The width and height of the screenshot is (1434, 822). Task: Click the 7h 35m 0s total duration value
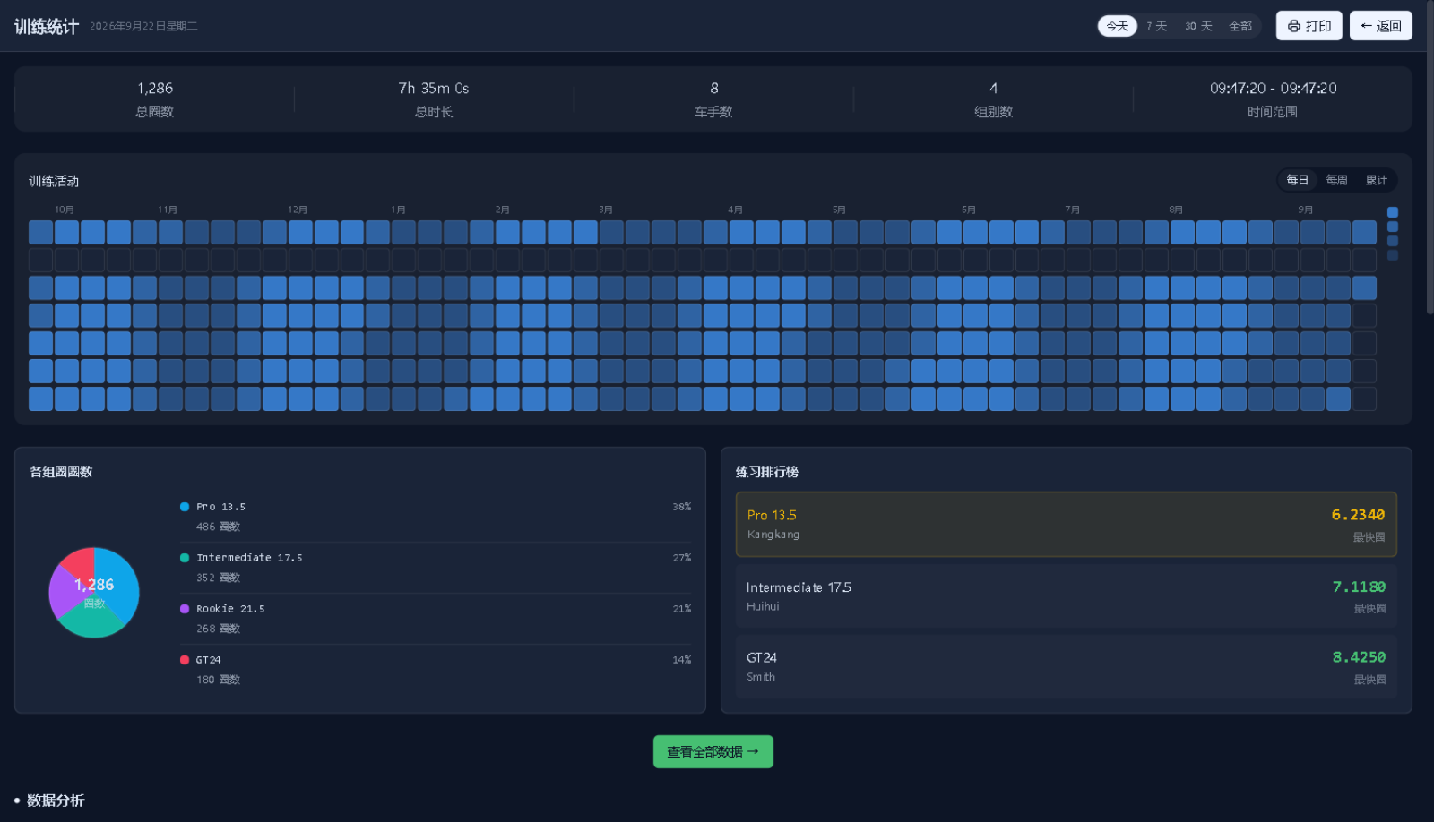click(434, 89)
